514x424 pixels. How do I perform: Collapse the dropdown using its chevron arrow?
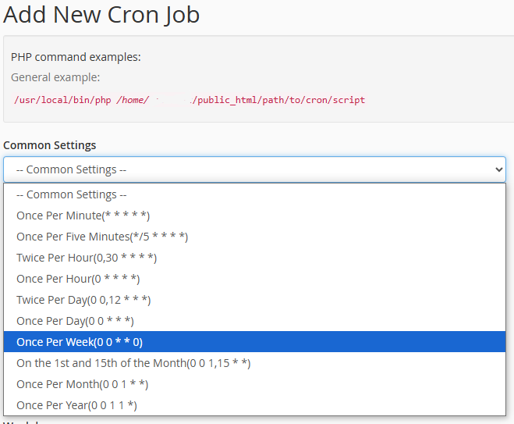pyautogui.click(x=499, y=169)
